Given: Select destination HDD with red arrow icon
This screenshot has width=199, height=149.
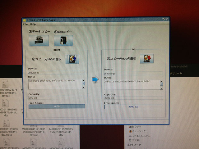Looking at the screenshot, I should [x=147, y=59].
